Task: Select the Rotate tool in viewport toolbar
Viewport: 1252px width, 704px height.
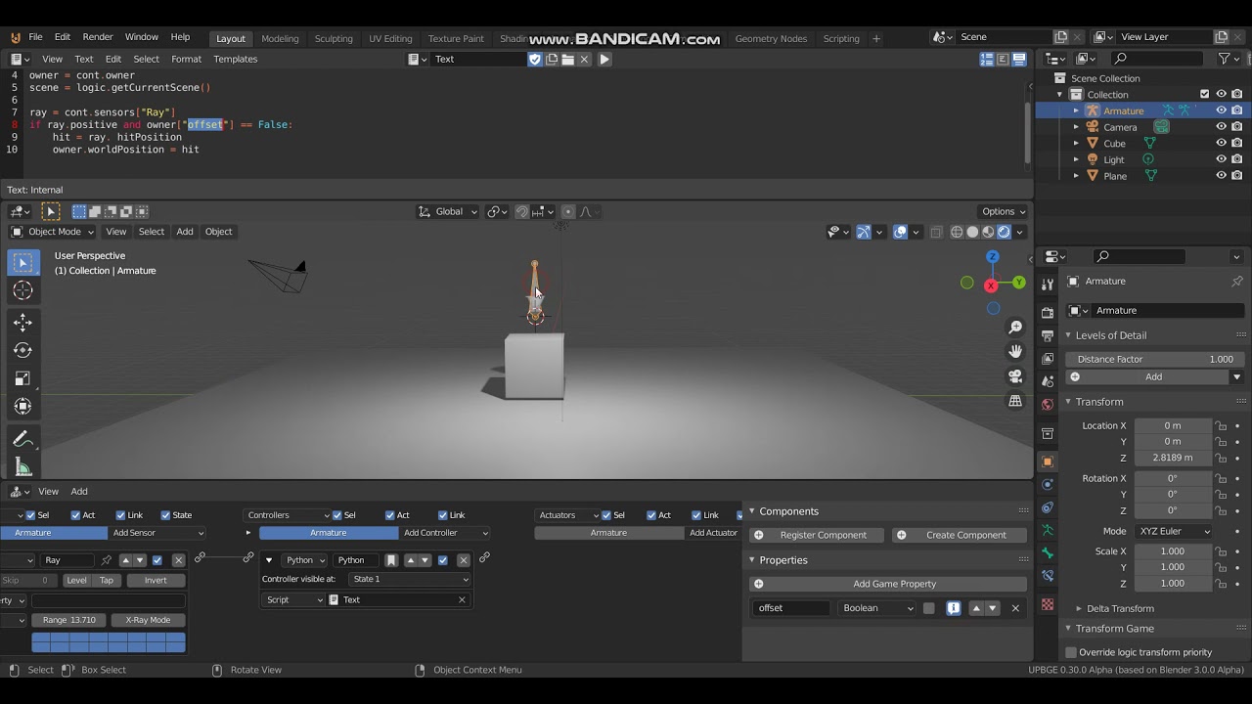Action: (x=23, y=350)
